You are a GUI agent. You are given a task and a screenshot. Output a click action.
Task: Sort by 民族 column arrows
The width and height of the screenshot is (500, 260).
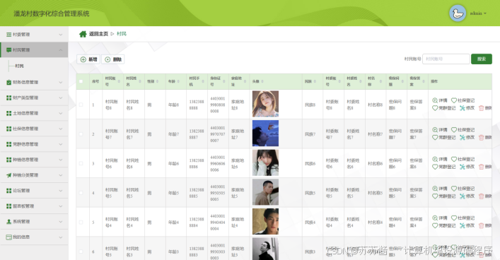pos(315,81)
